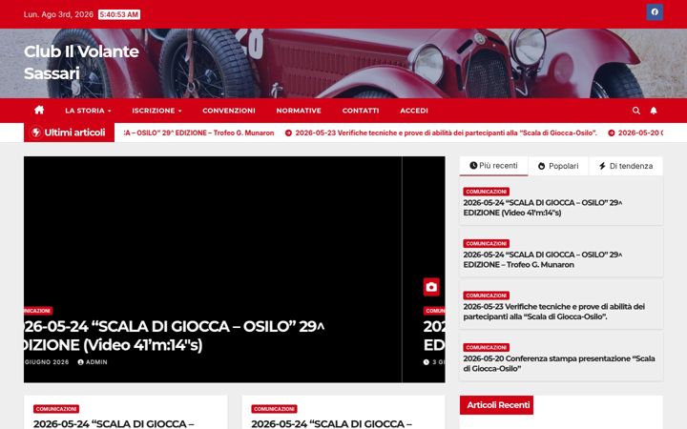Open the search magnifier icon
687x429 pixels.
(635, 111)
